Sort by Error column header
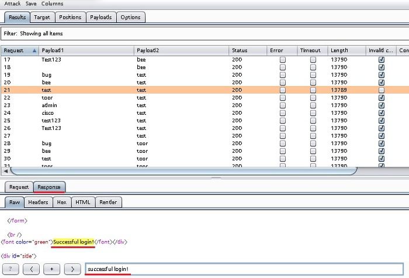The image size is (409, 278). (282, 50)
